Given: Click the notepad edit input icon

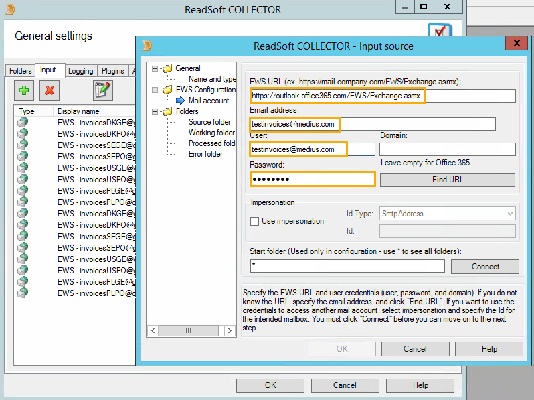Looking at the screenshot, I should coord(103,90).
